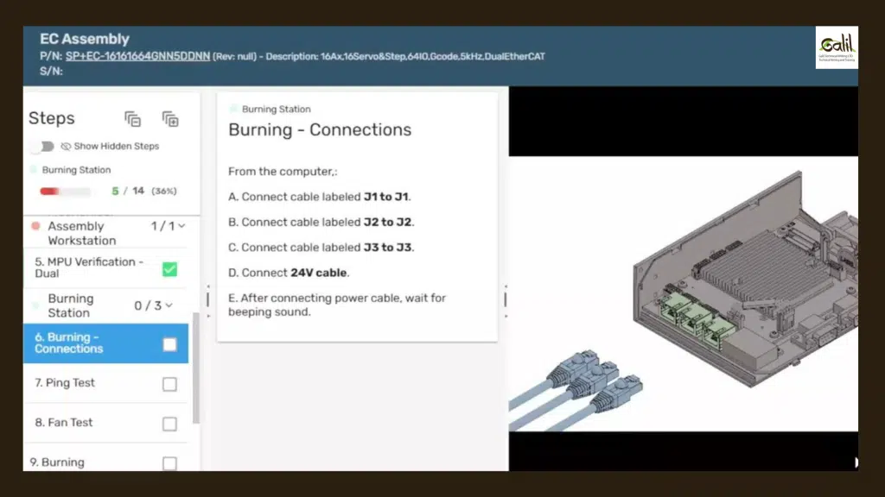Viewport: 885px width, 497px height.
Task: Check the Fan Test checkbox
Action: coord(169,424)
